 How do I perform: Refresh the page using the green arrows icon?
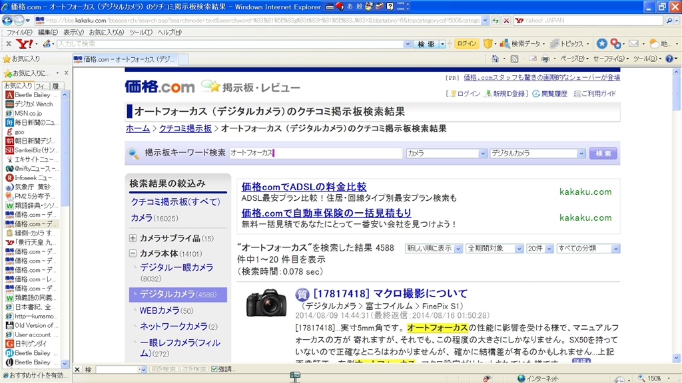point(496,21)
